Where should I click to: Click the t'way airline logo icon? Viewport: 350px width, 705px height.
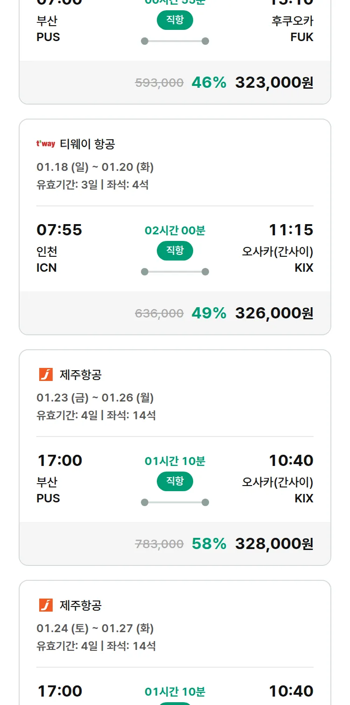(x=46, y=144)
